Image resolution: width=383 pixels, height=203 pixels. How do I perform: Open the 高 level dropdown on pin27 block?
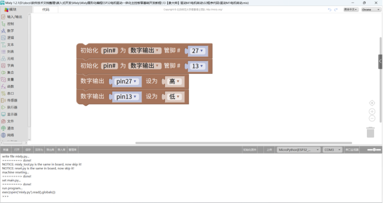[175, 81]
